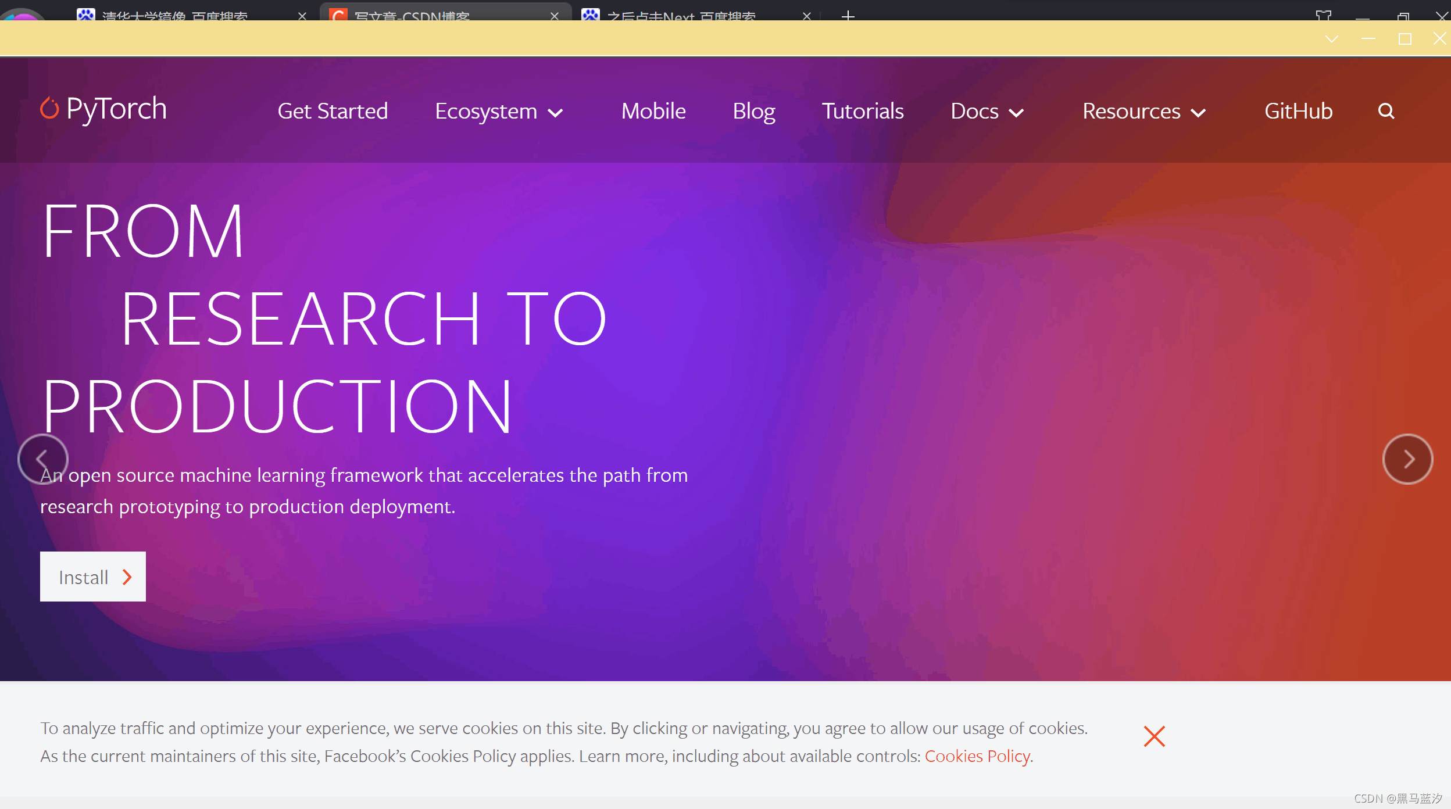This screenshot has height=809, width=1451.
Task: Advance to next carousel slide
Action: [1407, 459]
